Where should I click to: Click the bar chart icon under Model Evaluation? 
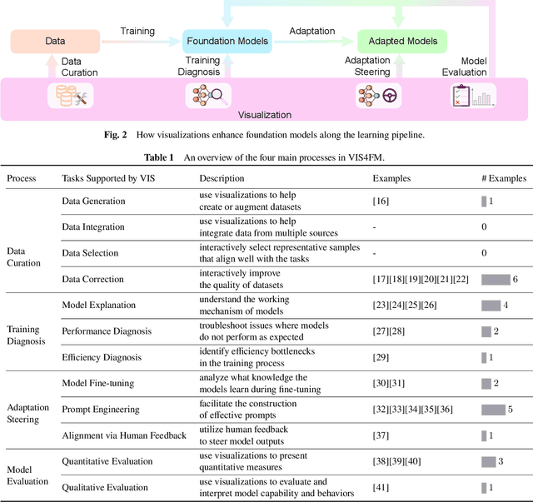(483, 99)
